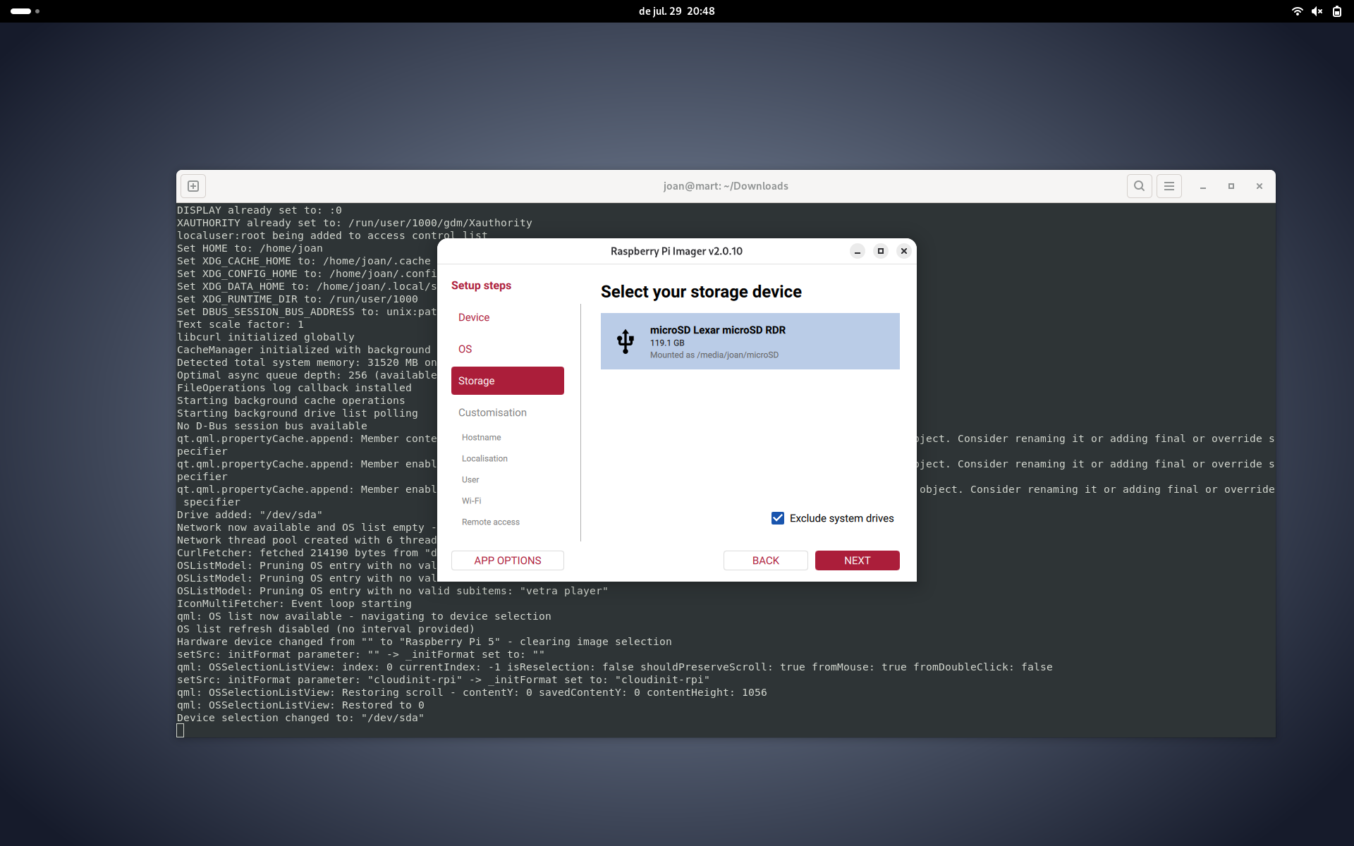Open the clock and calendar menu
The width and height of the screenshot is (1354, 846).
coord(677,11)
